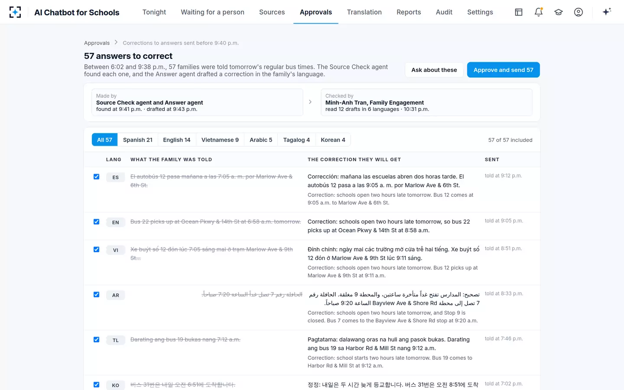This screenshot has height=390, width=624.
Task: Select the Approvals tab
Action: point(316,12)
